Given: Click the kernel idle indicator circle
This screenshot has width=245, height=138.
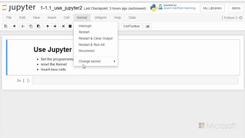Looking at the screenshot, I should (x=241, y=18).
